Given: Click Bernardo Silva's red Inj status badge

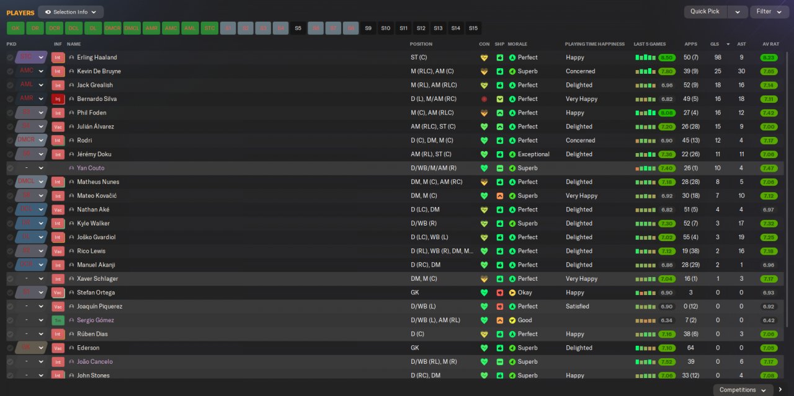Looking at the screenshot, I should (x=58, y=99).
